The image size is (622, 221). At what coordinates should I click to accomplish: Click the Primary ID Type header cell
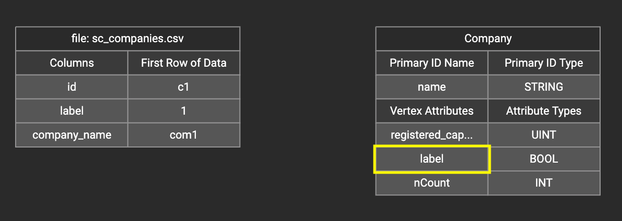[x=544, y=63]
